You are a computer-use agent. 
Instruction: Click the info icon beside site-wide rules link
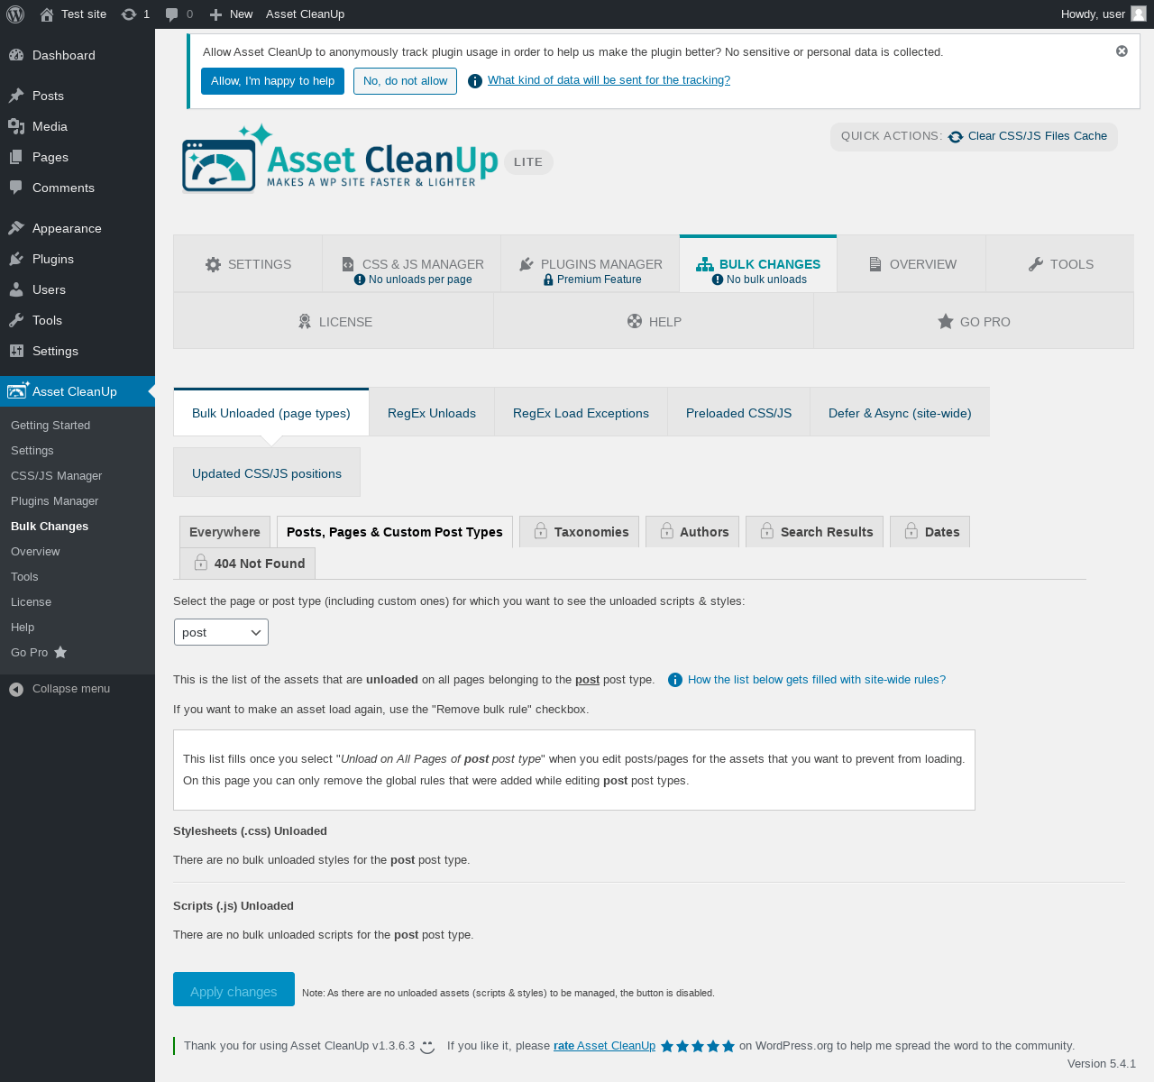675,680
